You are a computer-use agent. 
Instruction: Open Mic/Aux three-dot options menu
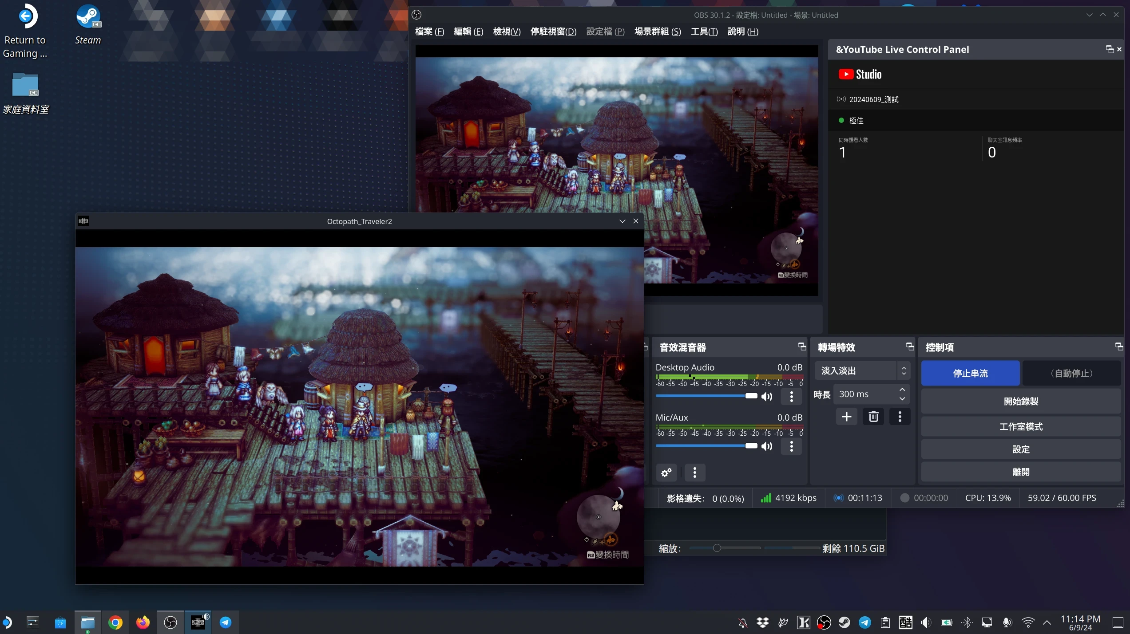(791, 446)
